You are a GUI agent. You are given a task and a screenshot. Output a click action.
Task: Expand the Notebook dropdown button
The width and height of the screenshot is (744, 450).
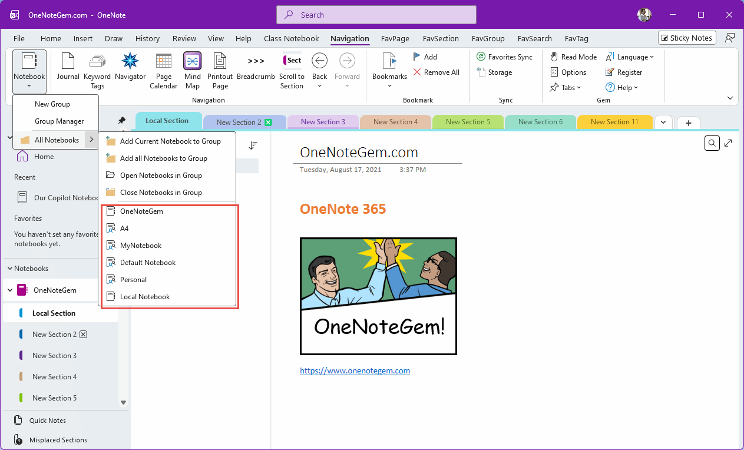29,72
